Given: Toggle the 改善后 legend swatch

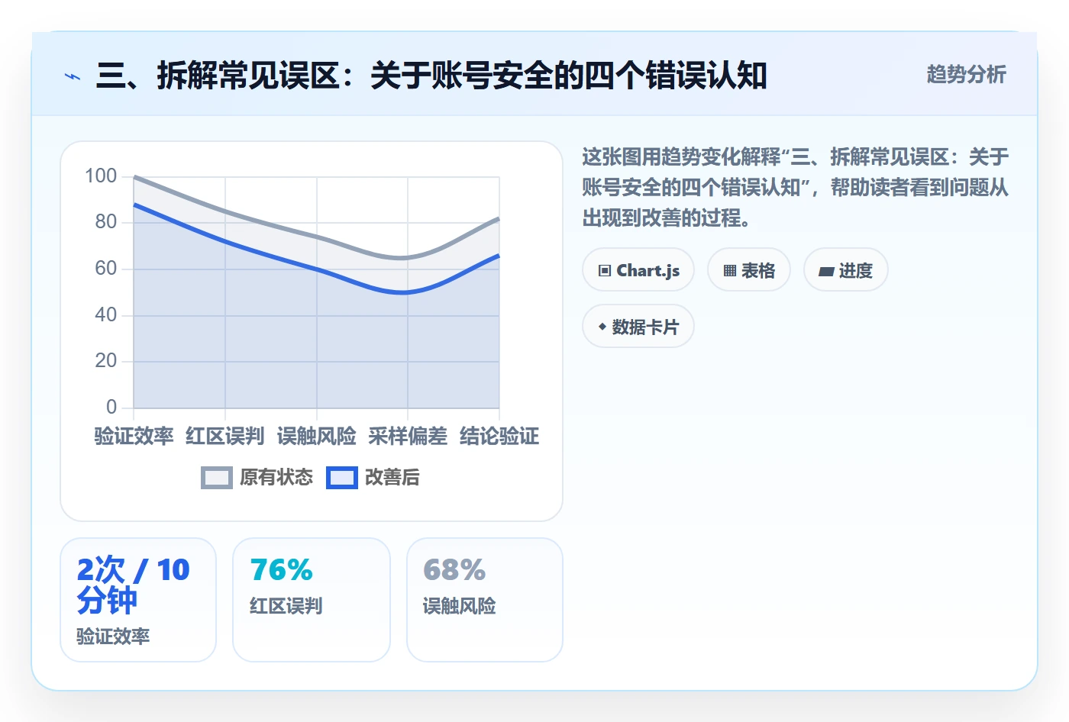Looking at the screenshot, I should tap(342, 478).
